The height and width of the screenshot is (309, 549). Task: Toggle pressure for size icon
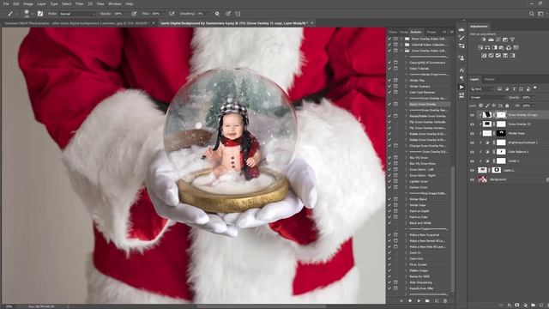pyautogui.click(x=228, y=14)
